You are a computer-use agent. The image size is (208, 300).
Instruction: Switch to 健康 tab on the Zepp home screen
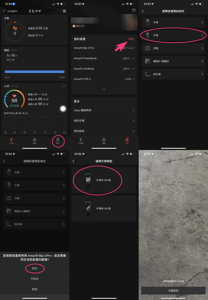pyautogui.click(x=35, y=141)
